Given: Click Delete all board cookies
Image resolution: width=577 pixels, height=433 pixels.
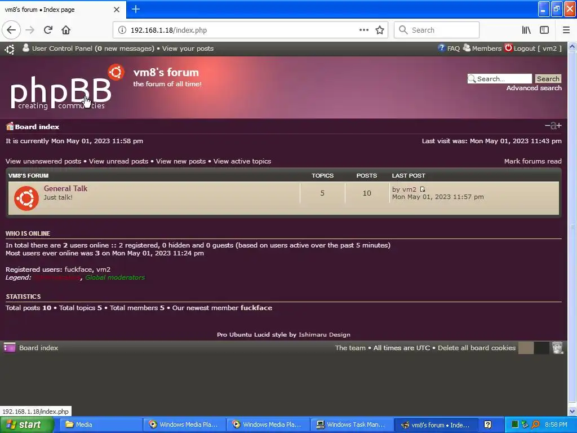Looking at the screenshot, I should pos(477,348).
